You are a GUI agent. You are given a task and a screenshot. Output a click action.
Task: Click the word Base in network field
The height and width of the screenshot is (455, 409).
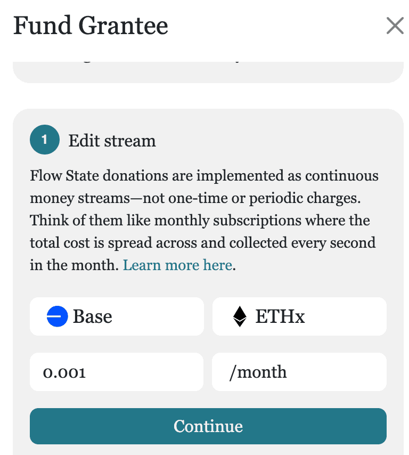tap(92, 316)
